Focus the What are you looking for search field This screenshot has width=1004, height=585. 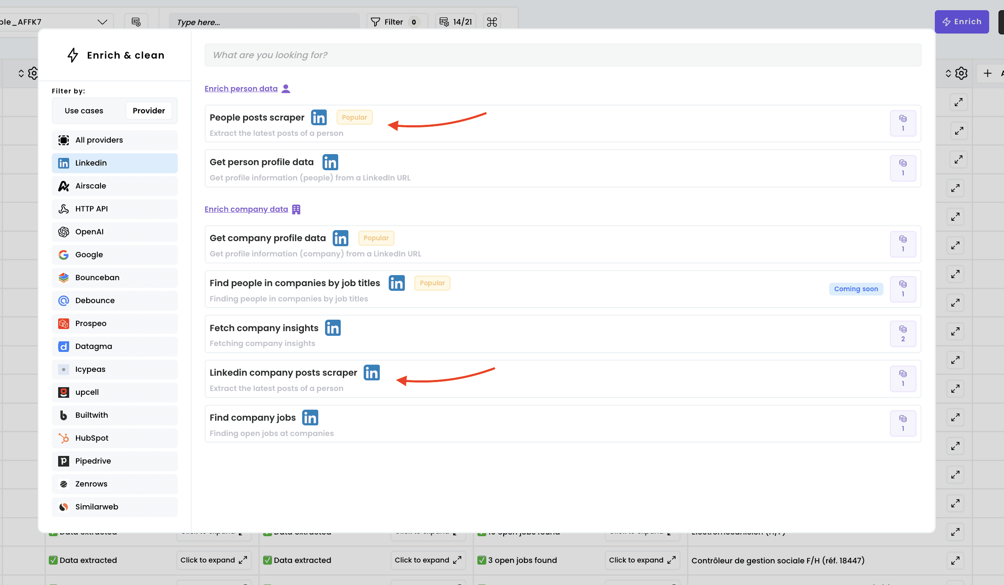pyautogui.click(x=563, y=55)
